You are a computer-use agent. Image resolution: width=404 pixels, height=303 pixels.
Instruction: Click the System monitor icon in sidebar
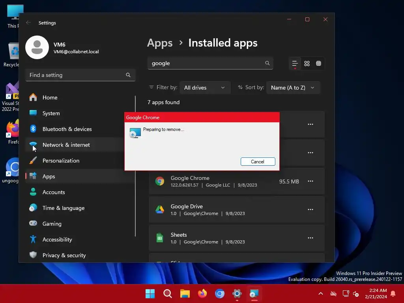[x=33, y=112]
